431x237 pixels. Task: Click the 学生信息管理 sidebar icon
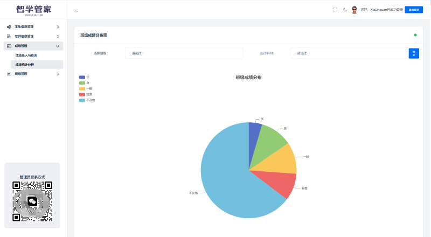[x=9, y=27]
